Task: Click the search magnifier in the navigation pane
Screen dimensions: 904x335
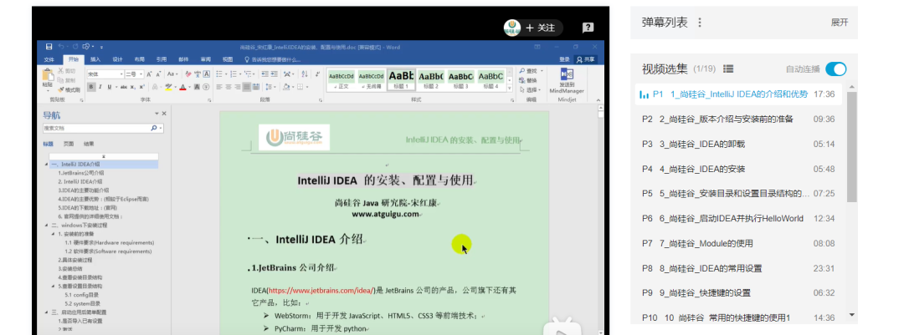Action: click(x=154, y=128)
